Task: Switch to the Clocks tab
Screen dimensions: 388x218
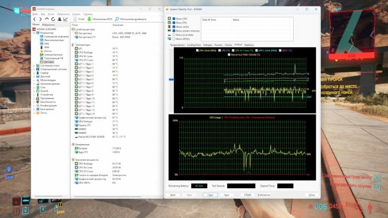Action: coord(228,45)
